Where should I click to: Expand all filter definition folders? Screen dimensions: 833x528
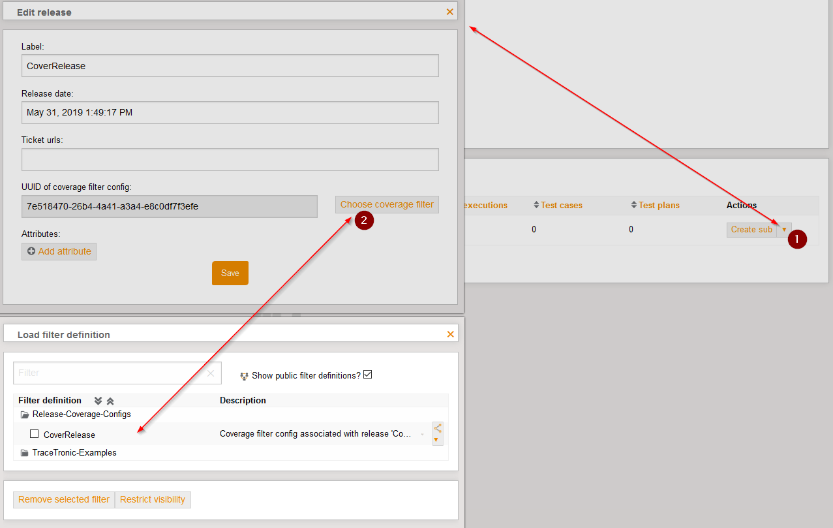pyautogui.click(x=98, y=401)
